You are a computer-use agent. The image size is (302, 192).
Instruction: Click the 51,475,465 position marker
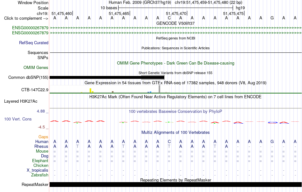pyautogui.click(x=119, y=13)
